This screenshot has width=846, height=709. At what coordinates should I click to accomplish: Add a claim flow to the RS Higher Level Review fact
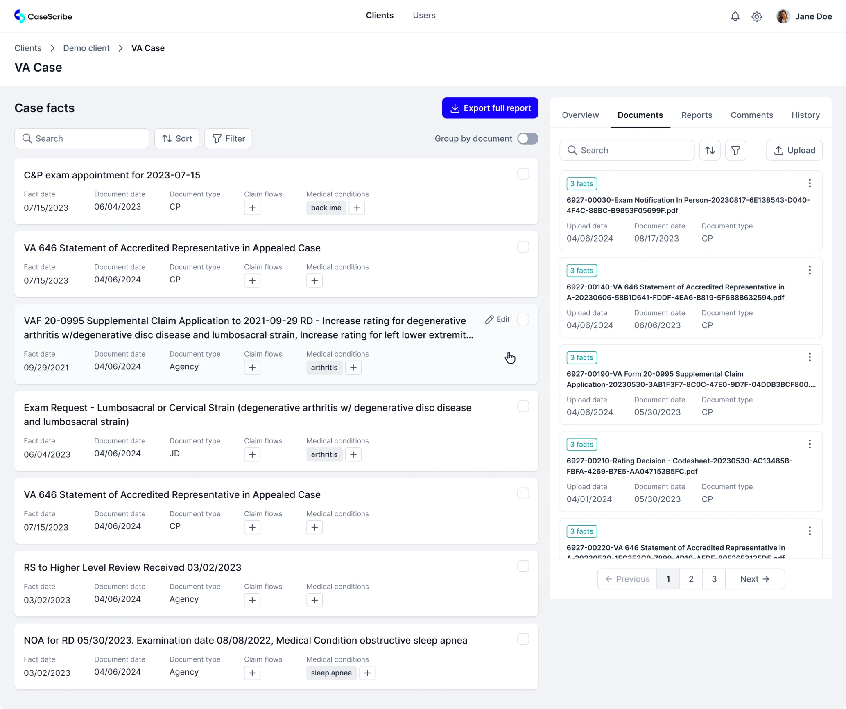(252, 600)
